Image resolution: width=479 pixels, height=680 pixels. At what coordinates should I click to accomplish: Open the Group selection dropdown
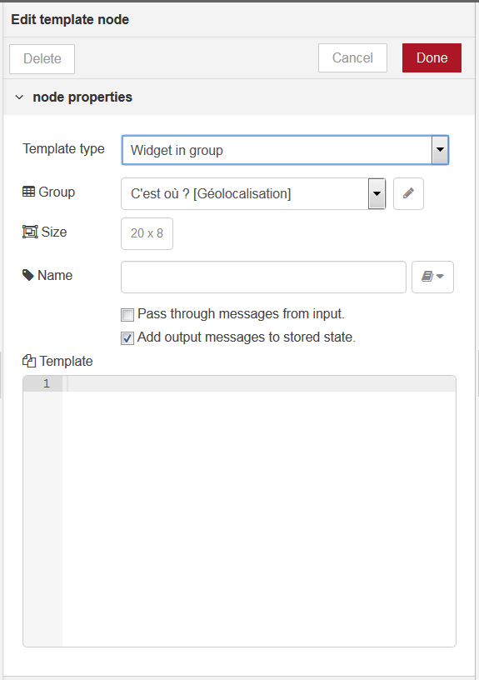point(253,193)
